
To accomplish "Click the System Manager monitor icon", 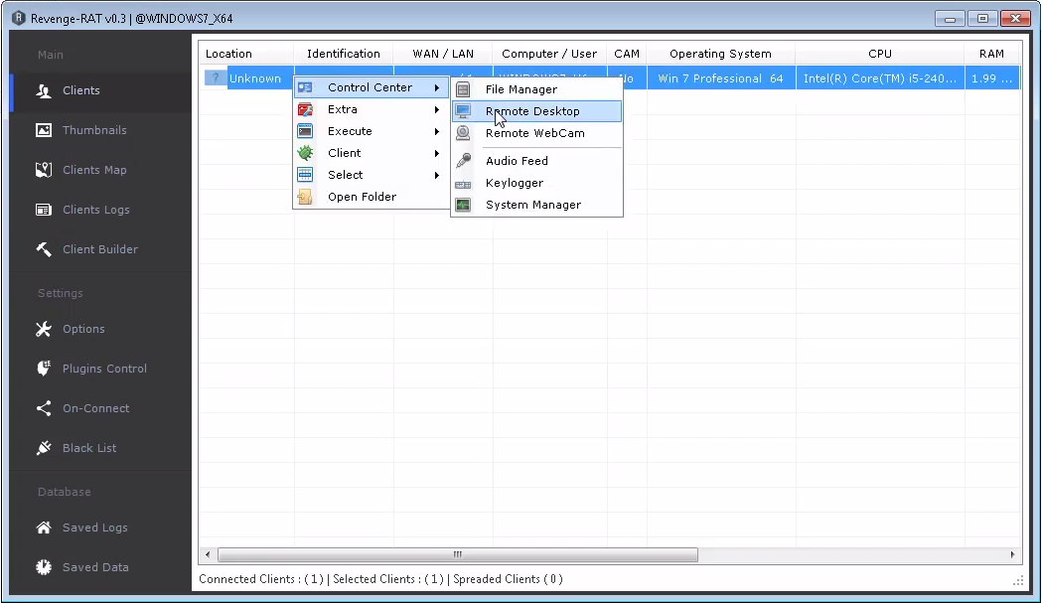I will [x=463, y=205].
